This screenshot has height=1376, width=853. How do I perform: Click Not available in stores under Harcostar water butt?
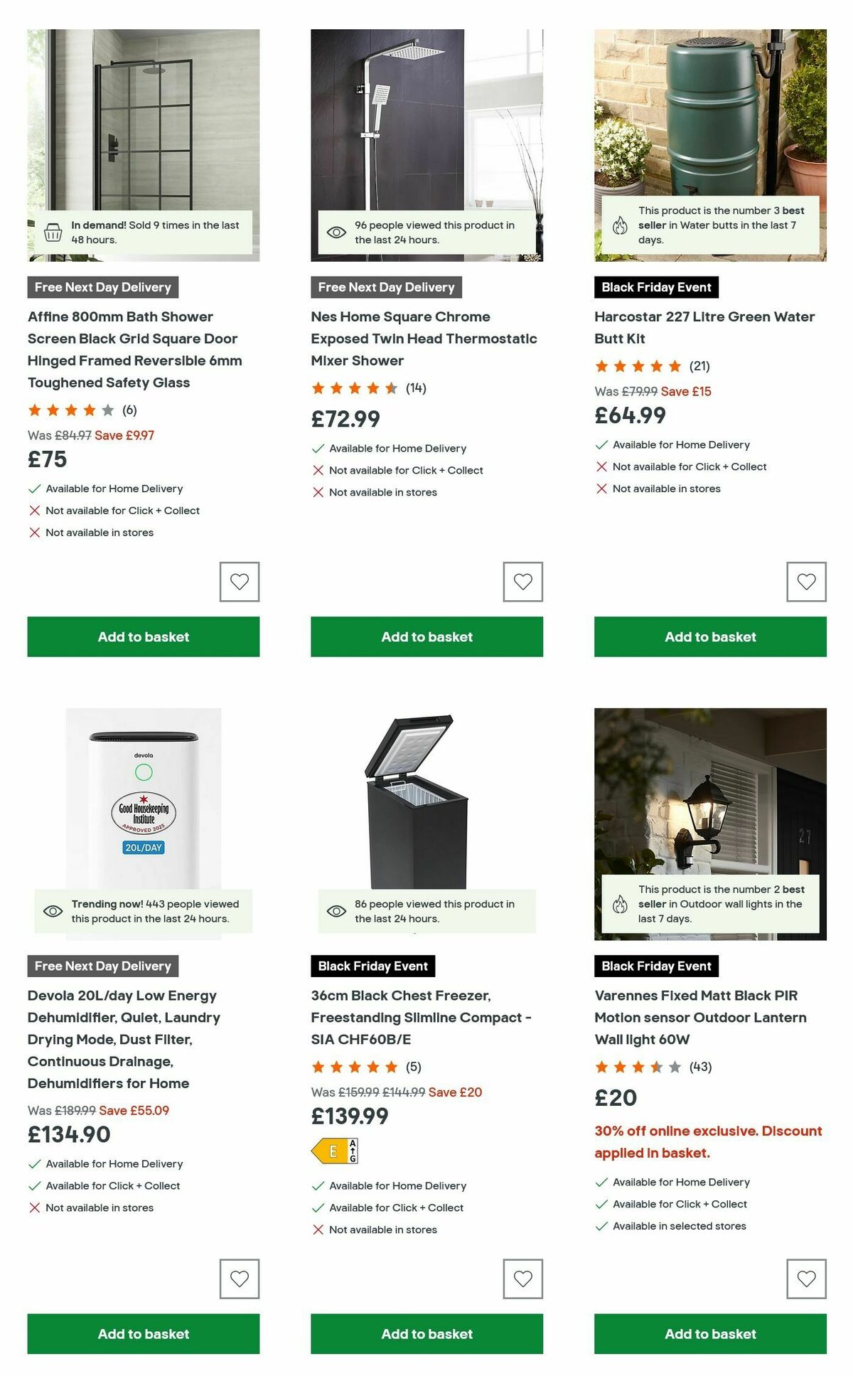pos(667,489)
